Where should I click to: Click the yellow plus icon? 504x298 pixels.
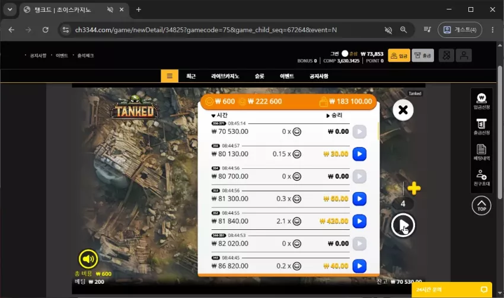(x=414, y=188)
